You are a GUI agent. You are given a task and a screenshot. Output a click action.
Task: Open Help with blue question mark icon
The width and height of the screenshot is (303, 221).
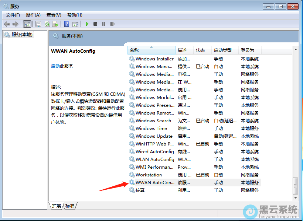pyautogui.click(x=67, y=24)
